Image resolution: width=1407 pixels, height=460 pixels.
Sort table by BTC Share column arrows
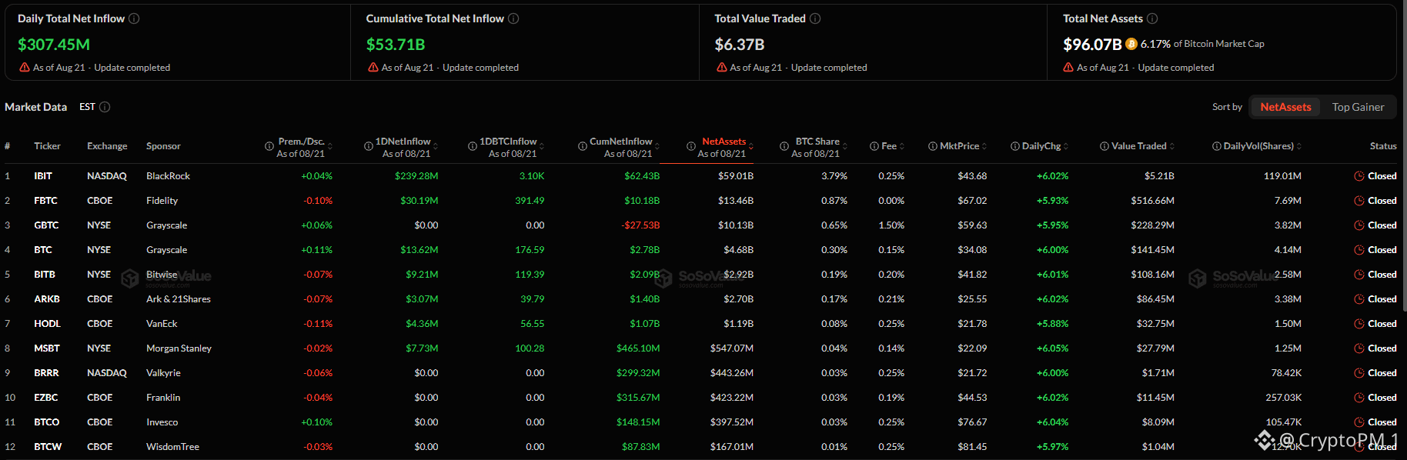pos(845,146)
